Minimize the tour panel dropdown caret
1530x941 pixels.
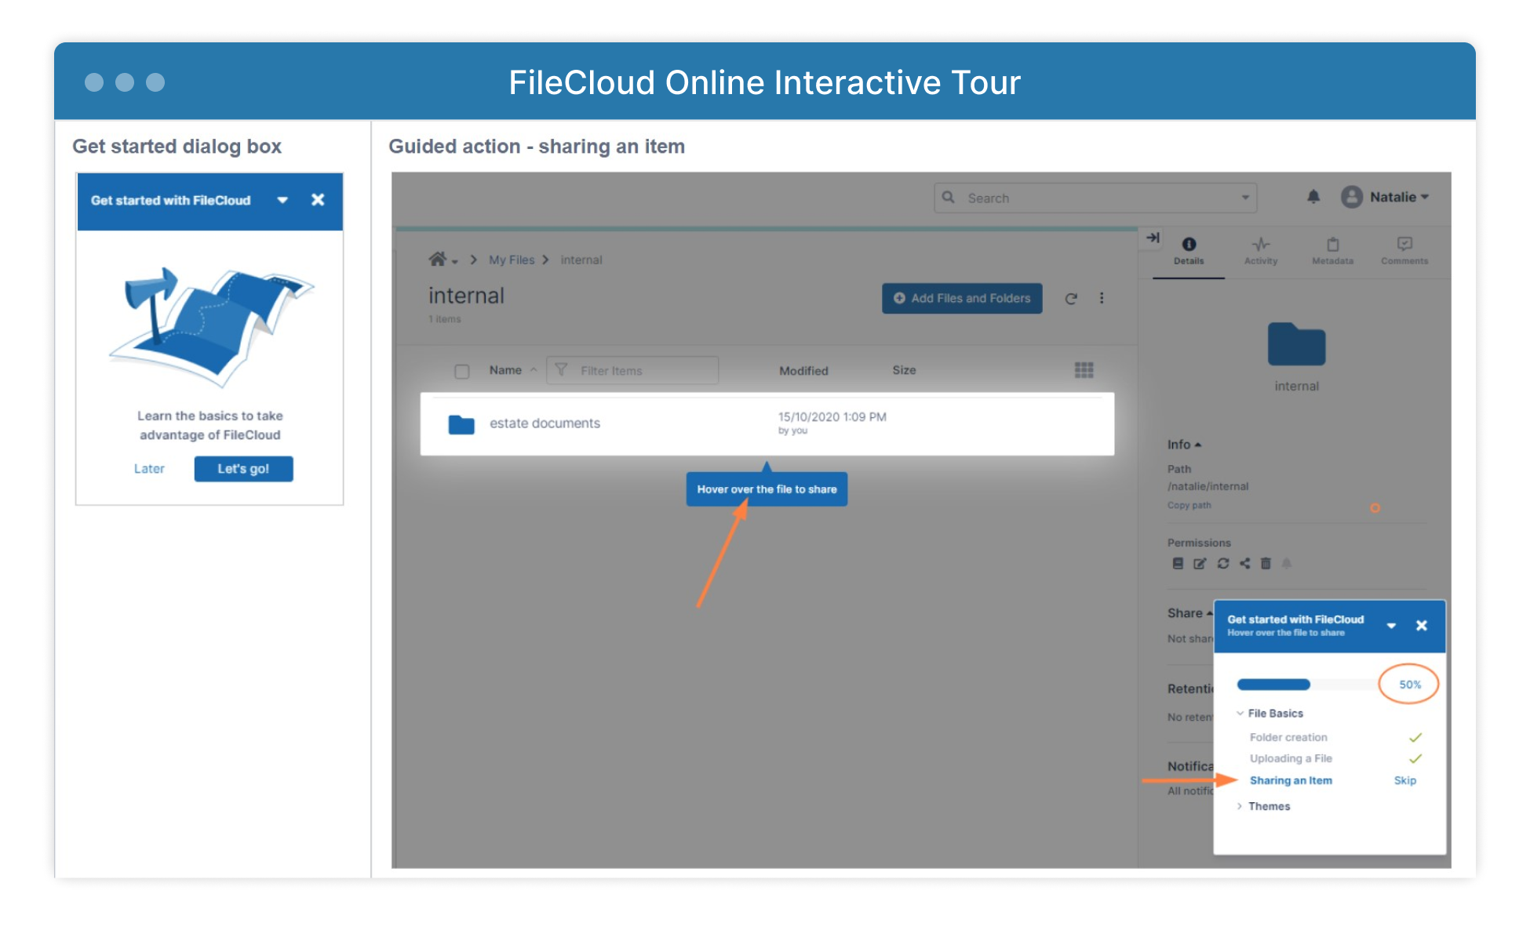(x=1391, y=626)
